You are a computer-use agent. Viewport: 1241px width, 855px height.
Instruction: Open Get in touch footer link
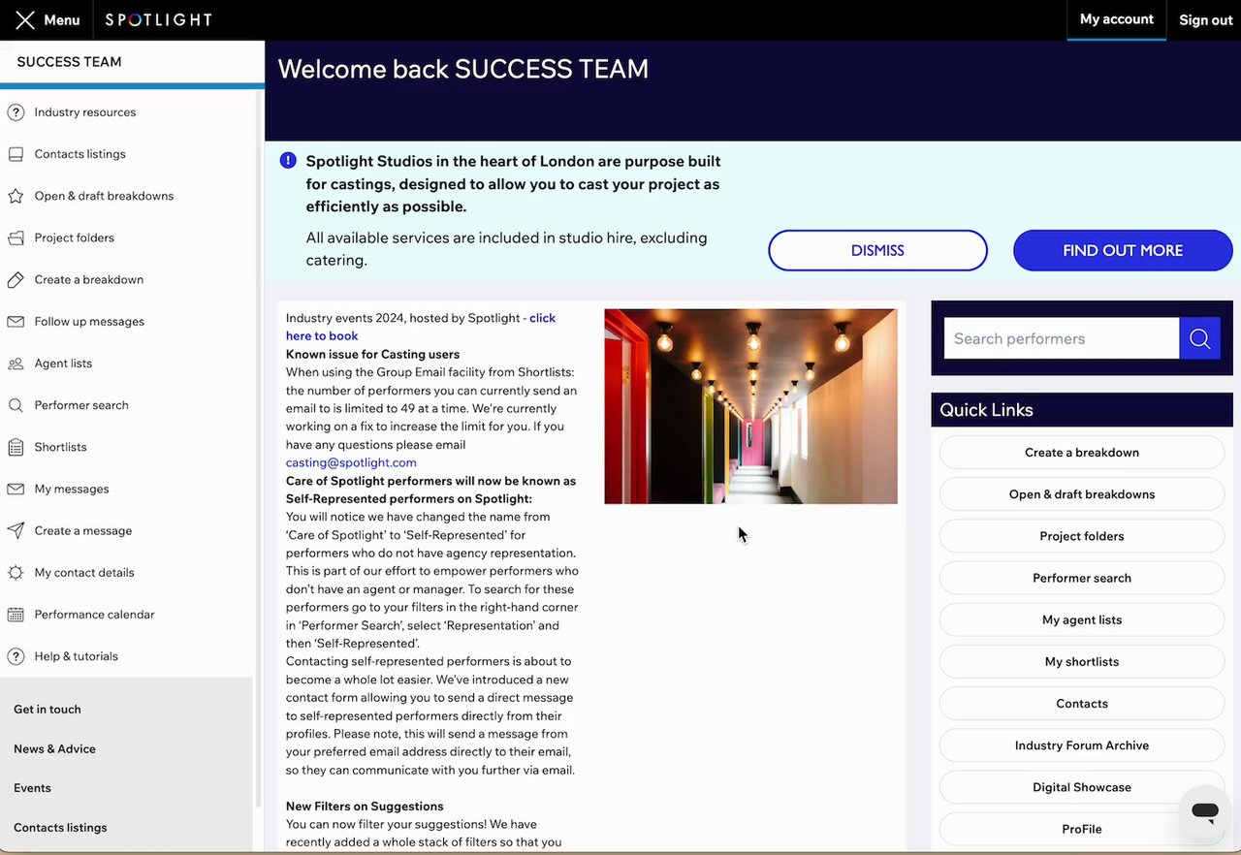(48, 710)
